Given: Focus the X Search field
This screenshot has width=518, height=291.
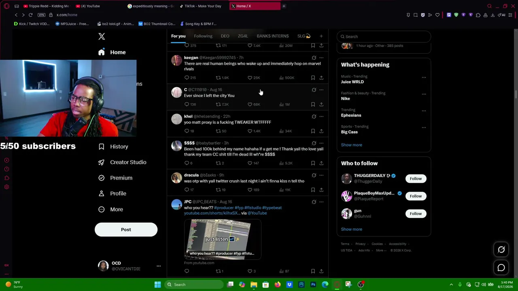Looking at the screenshot, I should pos(384,36).
